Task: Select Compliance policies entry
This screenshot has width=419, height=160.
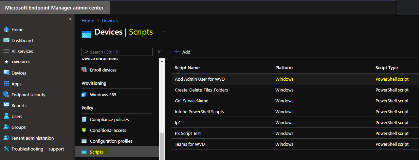Action: 109,119
